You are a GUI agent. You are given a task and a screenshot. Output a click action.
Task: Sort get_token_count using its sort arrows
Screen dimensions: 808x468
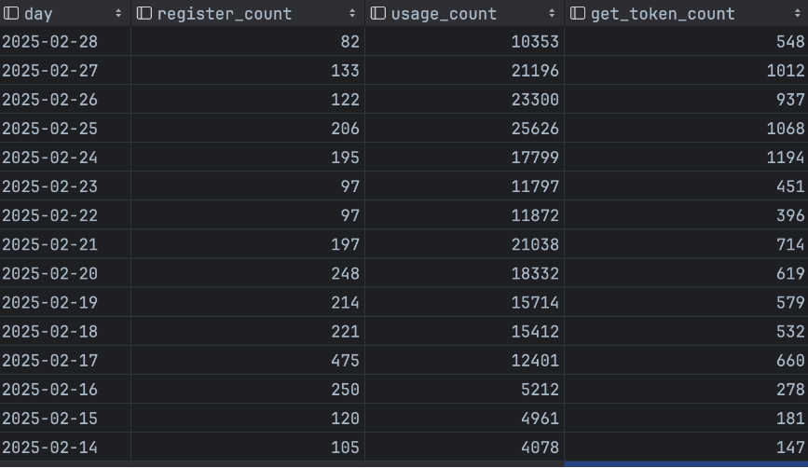click(798, 13)
